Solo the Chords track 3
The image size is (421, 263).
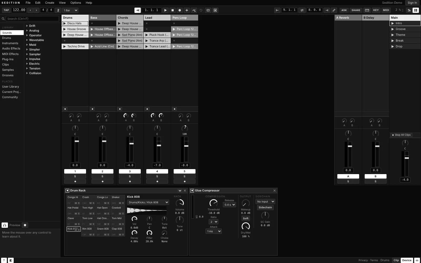[x=130, y=176]
